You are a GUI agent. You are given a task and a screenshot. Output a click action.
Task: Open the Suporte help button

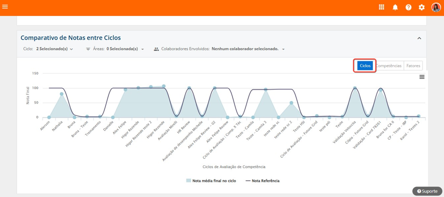pyautogui.click(x=427, y=191)
